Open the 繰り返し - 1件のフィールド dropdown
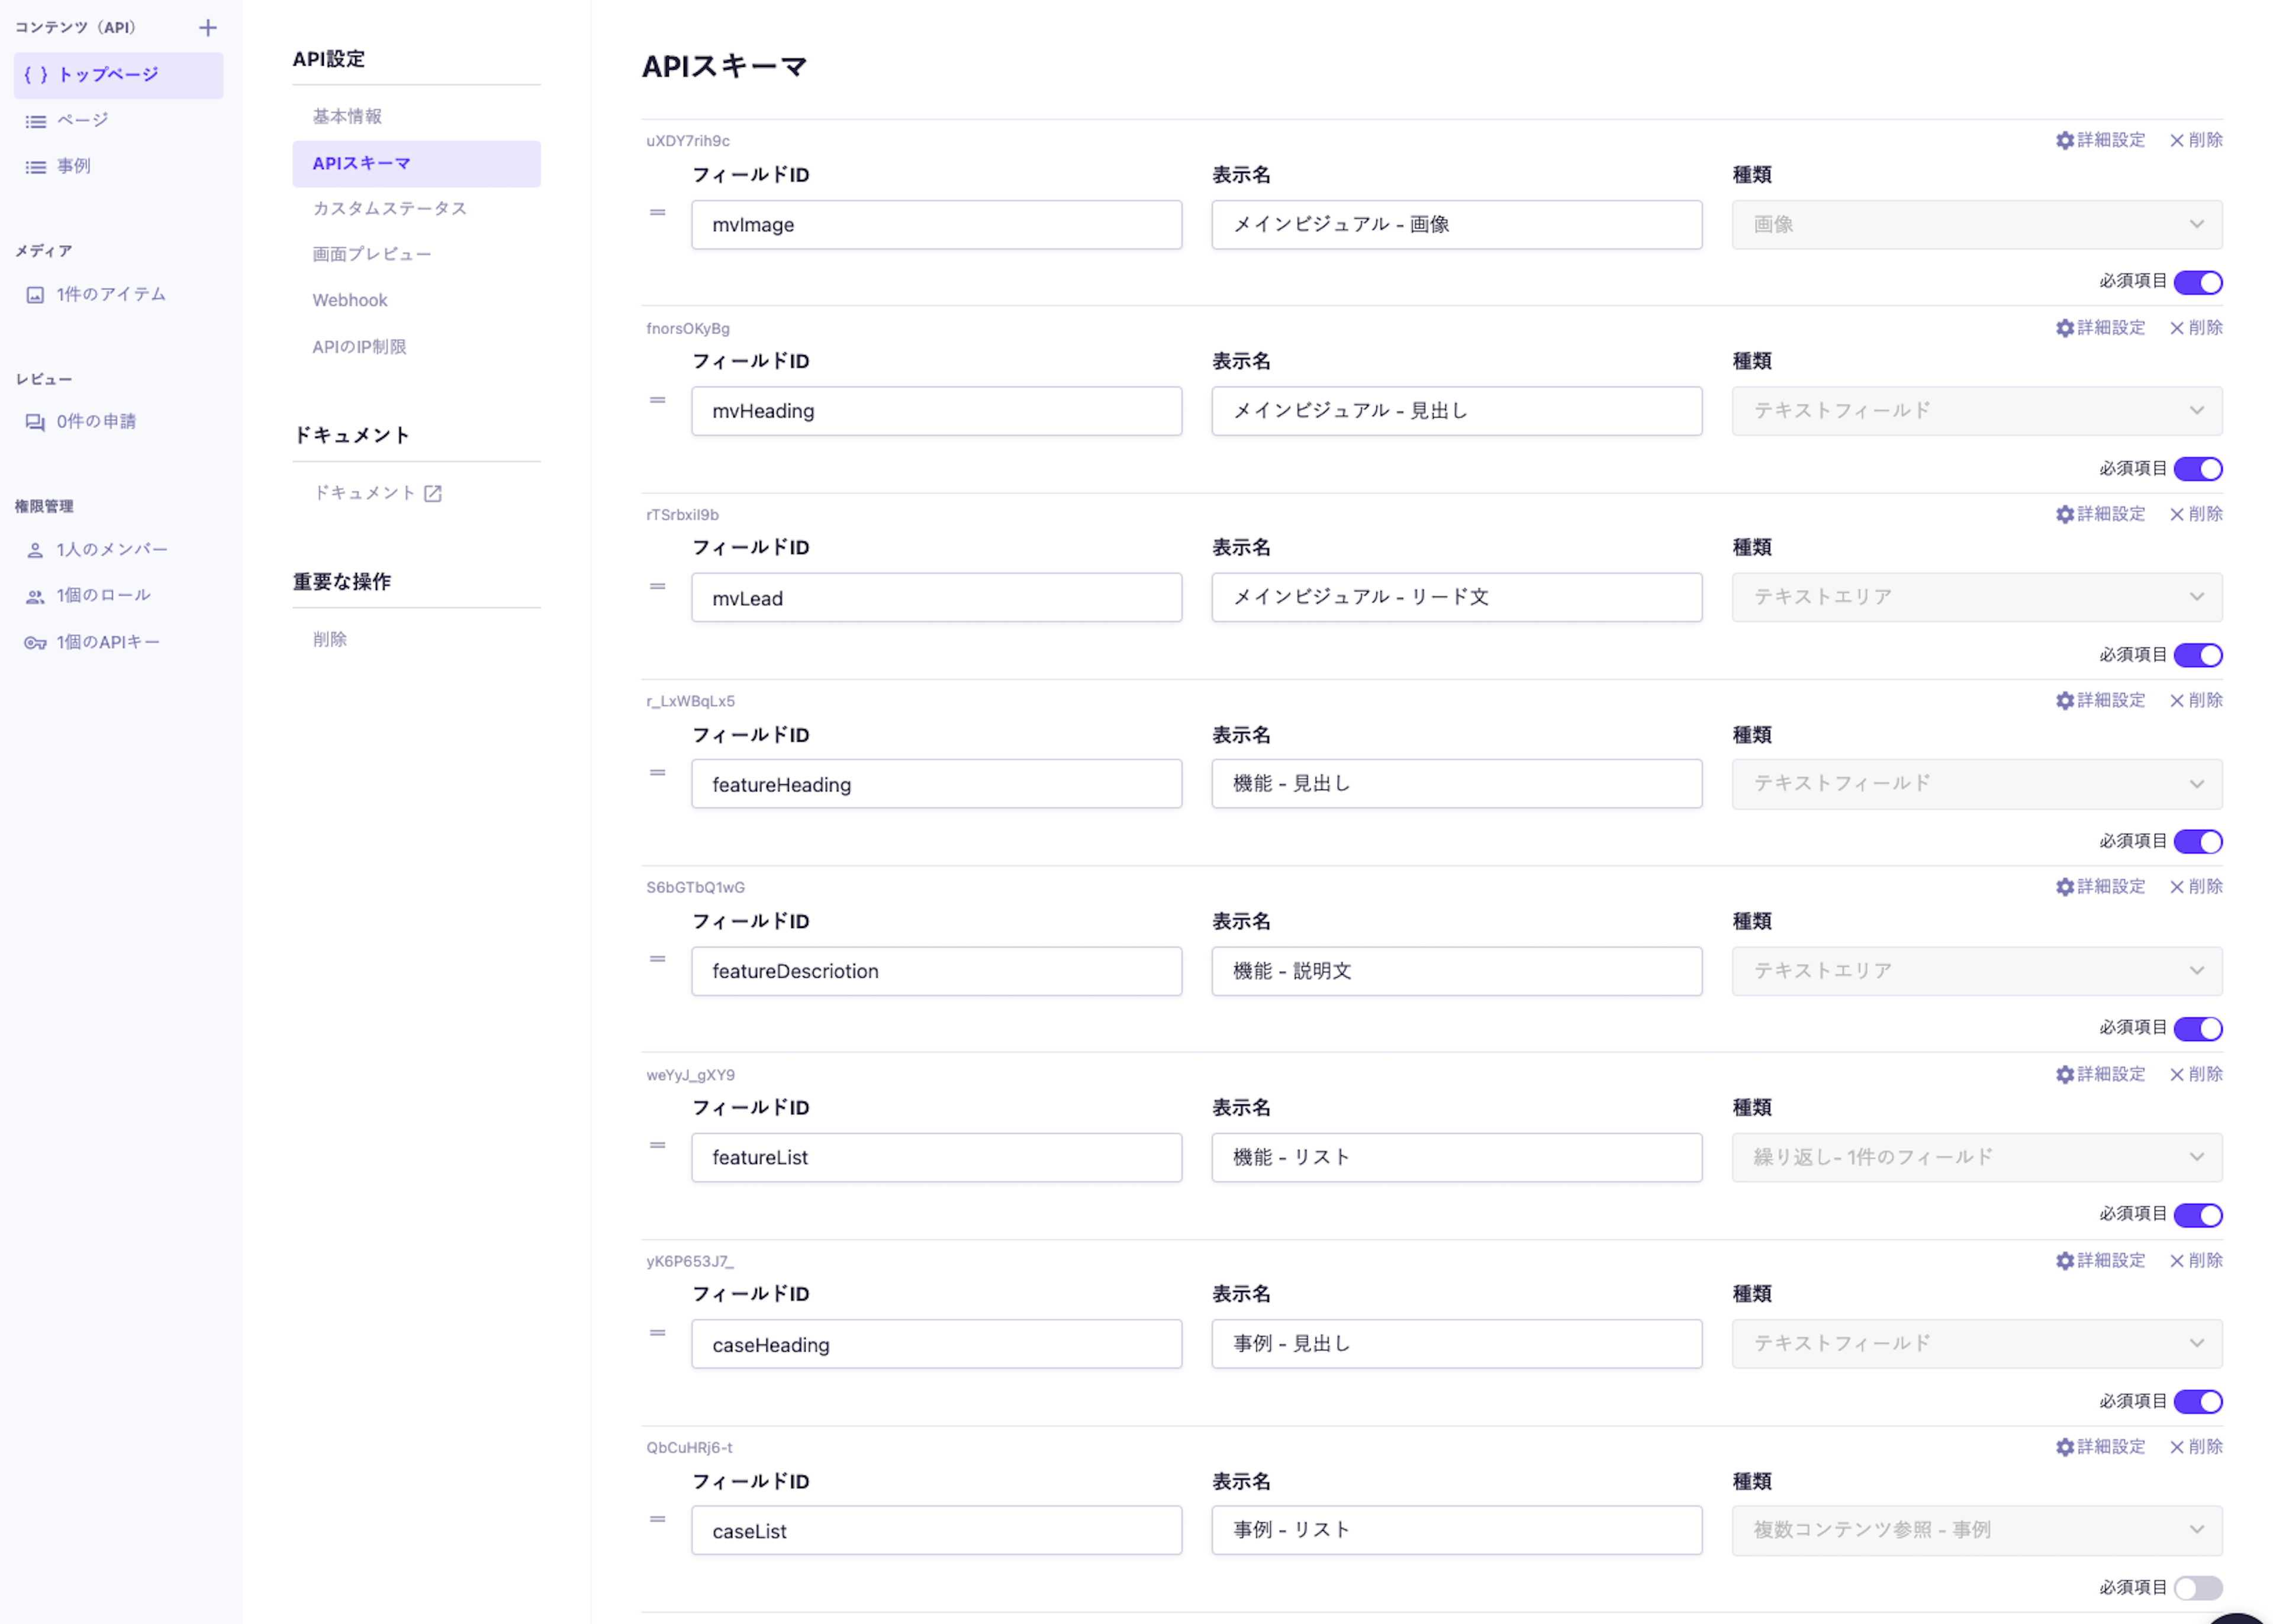The width and height of the screenshot is (2273, 1624). coord(1976,1157)
